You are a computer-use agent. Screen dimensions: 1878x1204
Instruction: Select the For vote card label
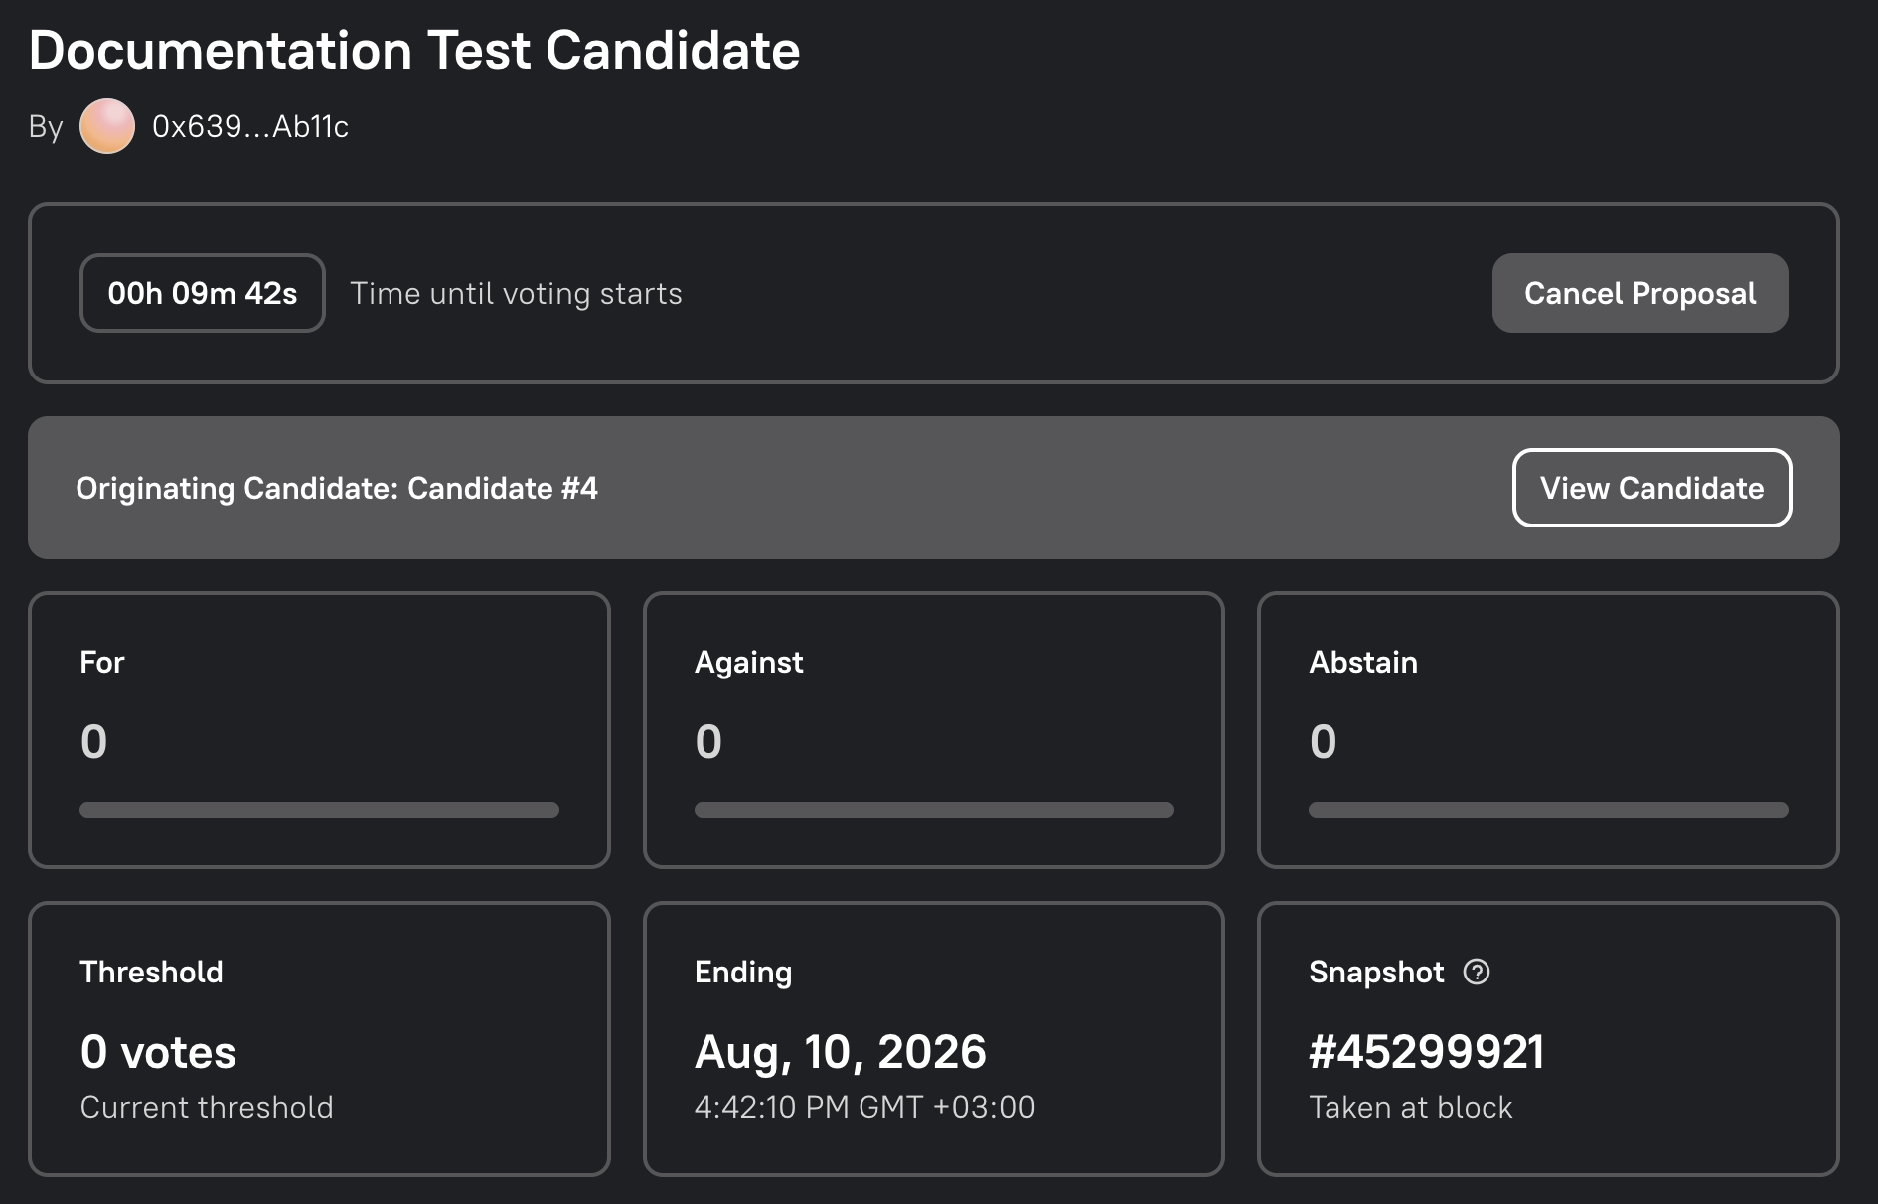[x=102, y=662]
